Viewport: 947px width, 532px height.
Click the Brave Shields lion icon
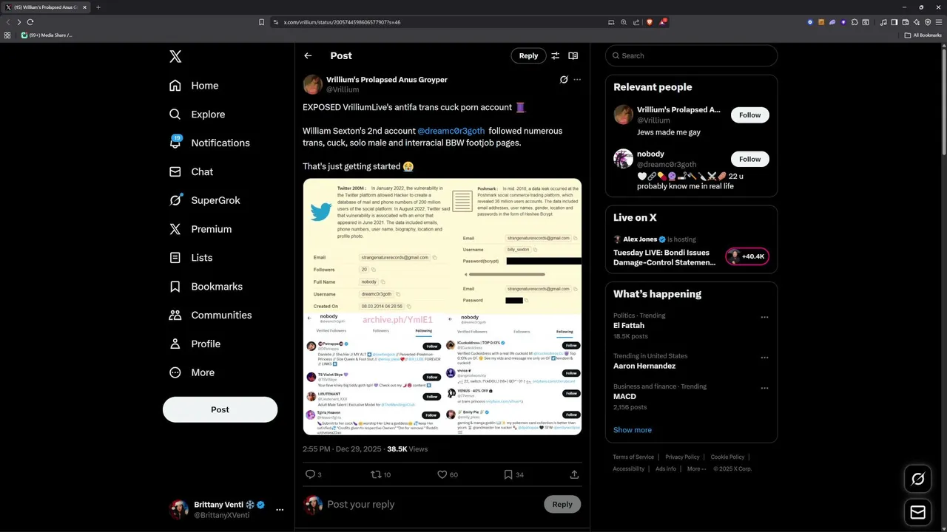(x=649, y=22)
